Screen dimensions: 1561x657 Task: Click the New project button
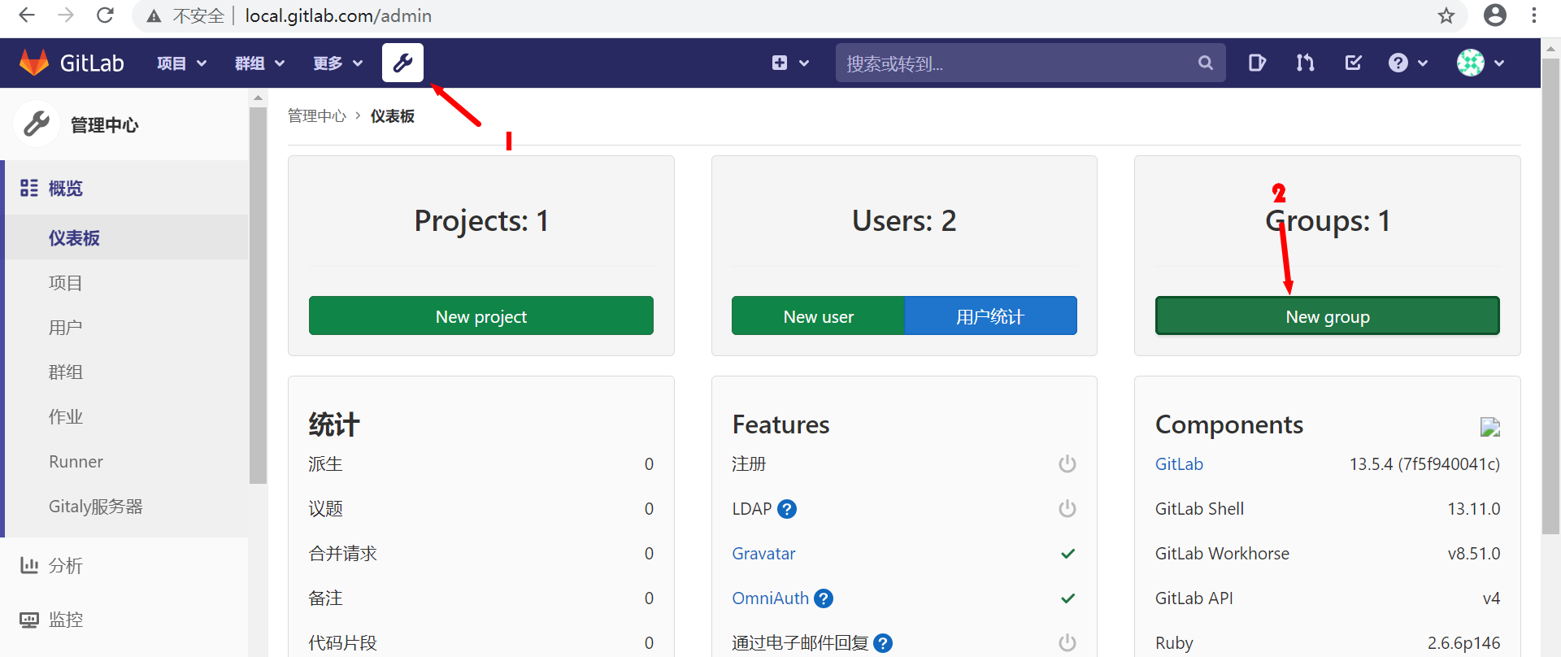(x=481, y=315)
